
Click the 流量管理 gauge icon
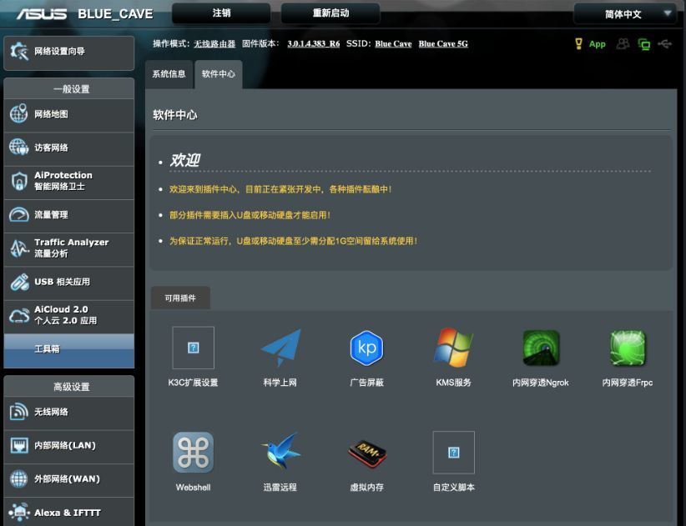19,214
